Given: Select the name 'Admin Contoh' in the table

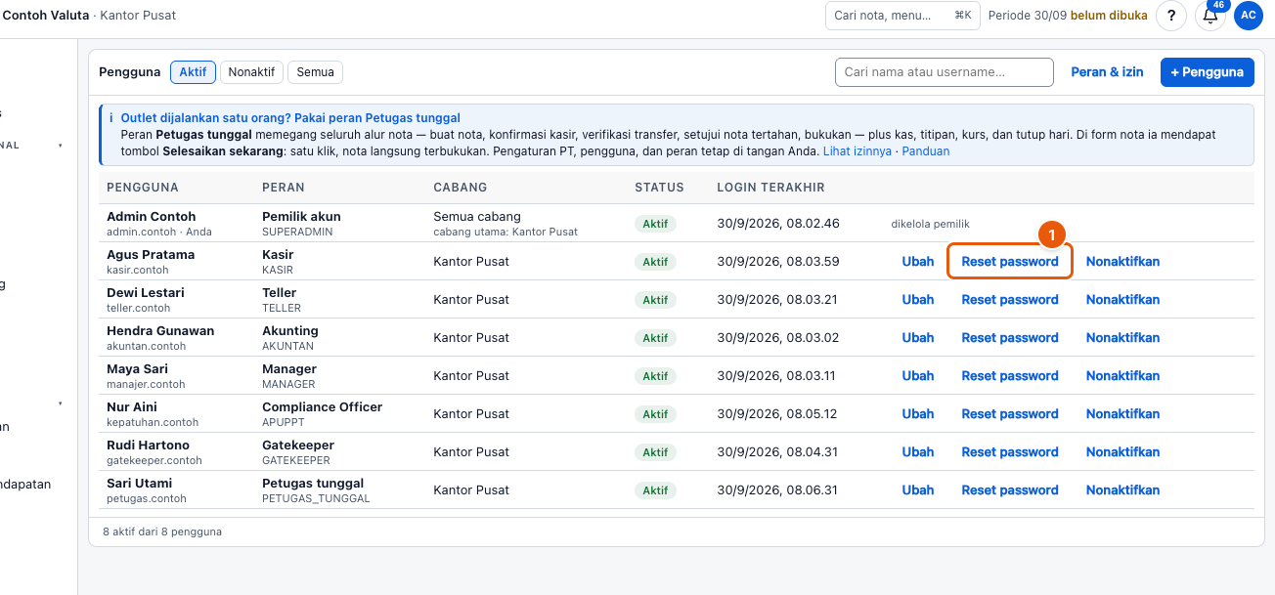Looking at the screenshot, I should (x=152, y=217).
